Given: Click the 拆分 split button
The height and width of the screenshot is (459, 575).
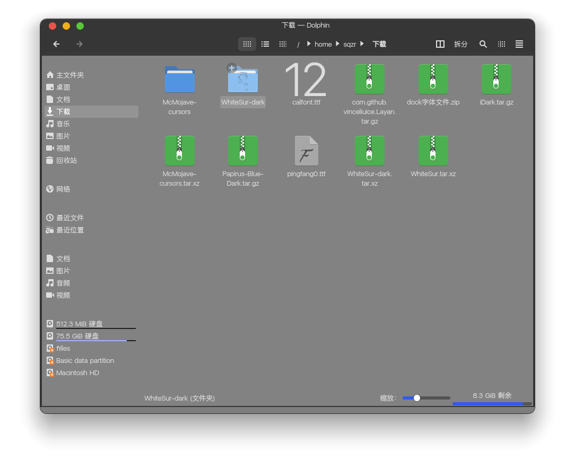Looking at the screenshot, I should [x=460, y=45].
